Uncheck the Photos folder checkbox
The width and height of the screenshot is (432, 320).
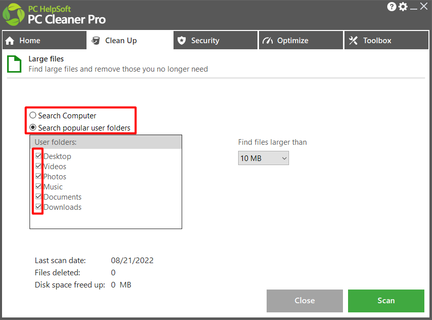38,176
